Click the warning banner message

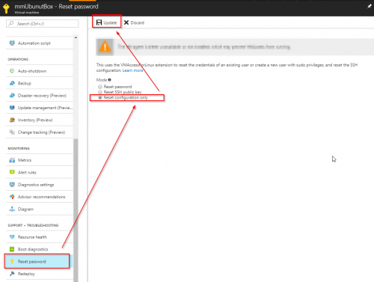(204, 46)
